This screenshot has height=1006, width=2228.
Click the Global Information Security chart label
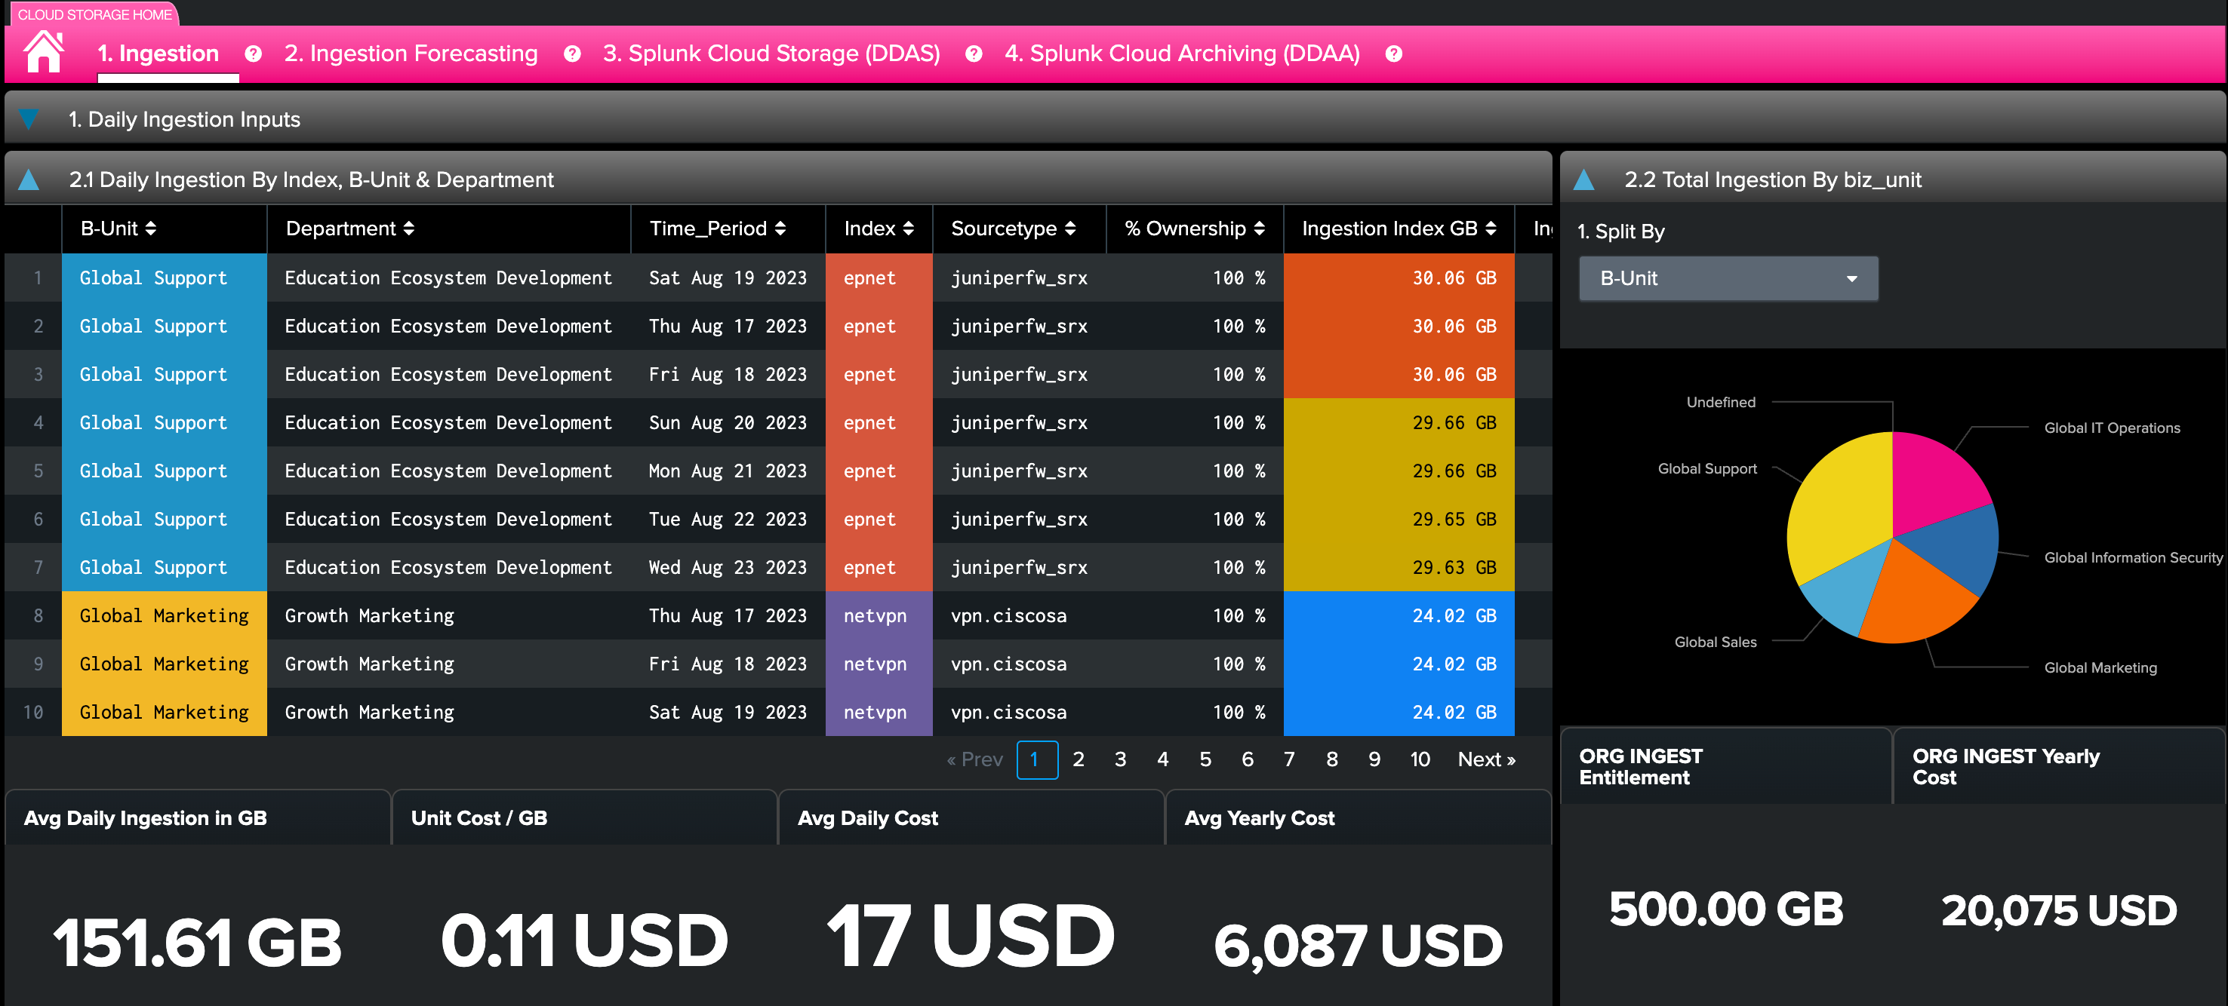(x=2132, y=557)
